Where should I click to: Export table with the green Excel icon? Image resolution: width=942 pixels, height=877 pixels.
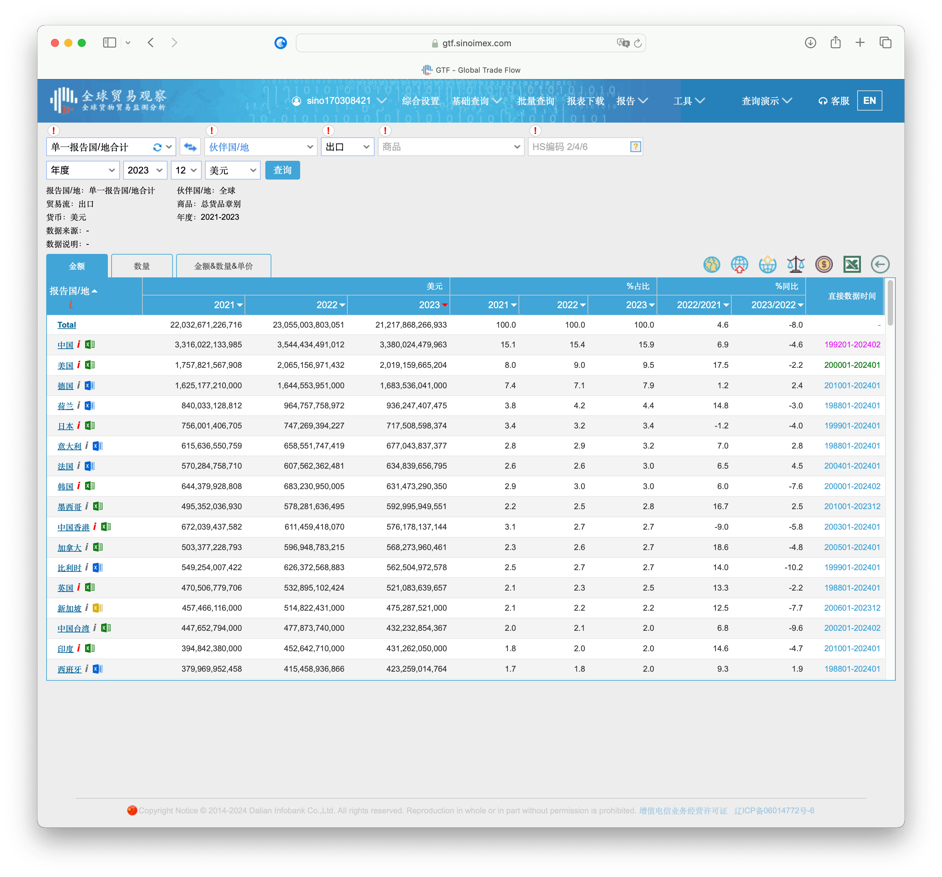852,264
